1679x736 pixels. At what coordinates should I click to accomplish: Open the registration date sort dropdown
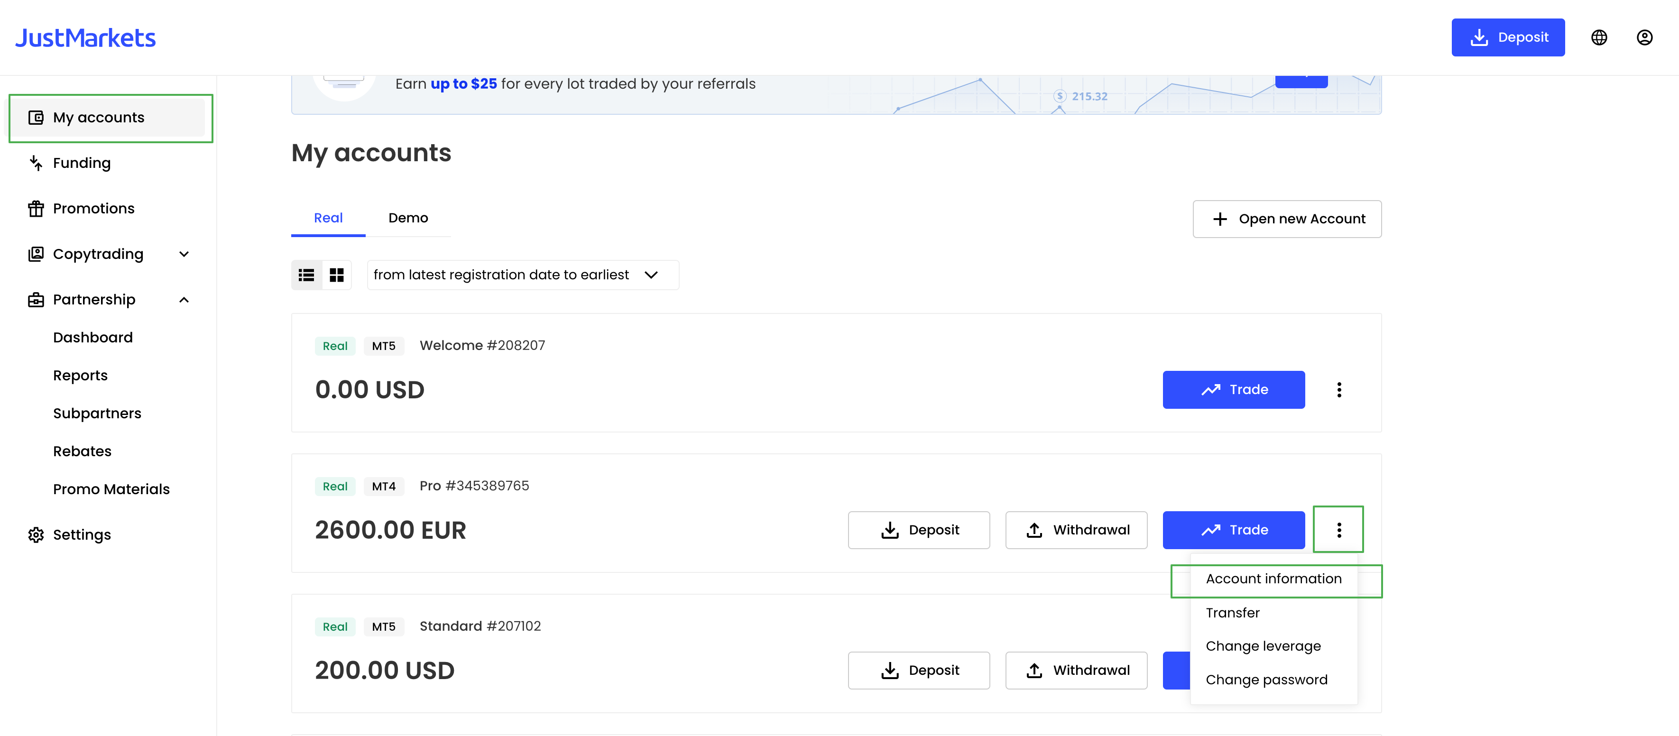[x=523, y=275]
